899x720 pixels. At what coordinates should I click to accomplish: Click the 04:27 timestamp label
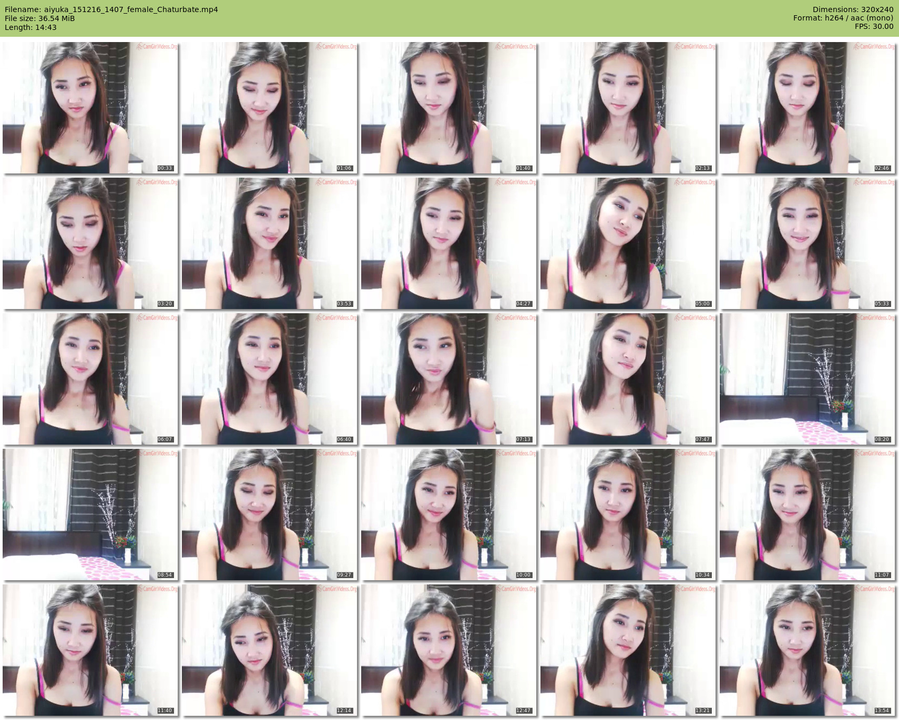[x=523, y=304]
